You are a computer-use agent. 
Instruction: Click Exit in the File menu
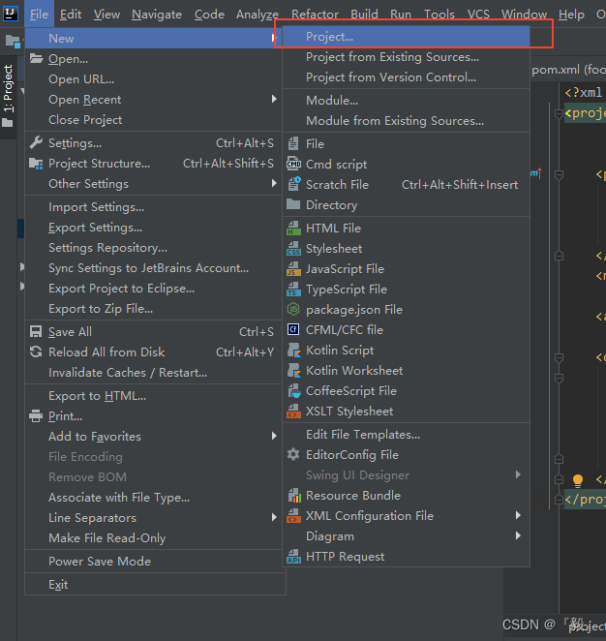155,585
